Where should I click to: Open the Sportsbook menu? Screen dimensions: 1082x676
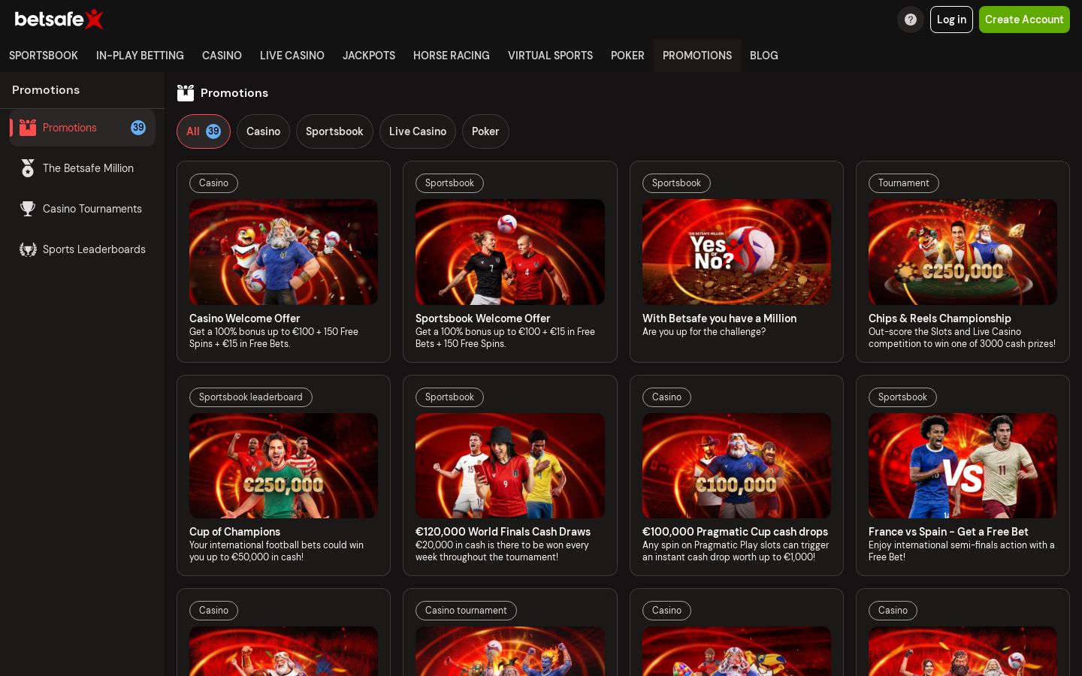[44, 56]
